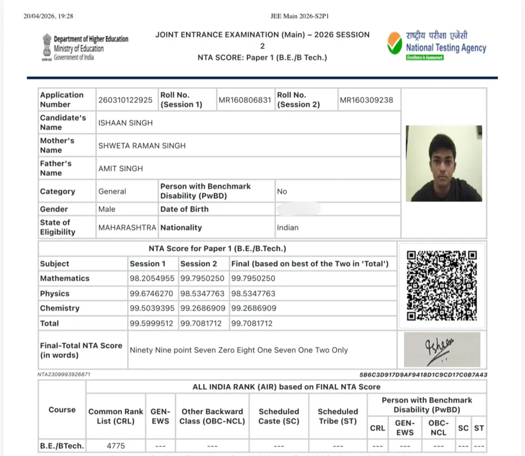Click the National Testing Agency logo

click(x=437, y=46)
